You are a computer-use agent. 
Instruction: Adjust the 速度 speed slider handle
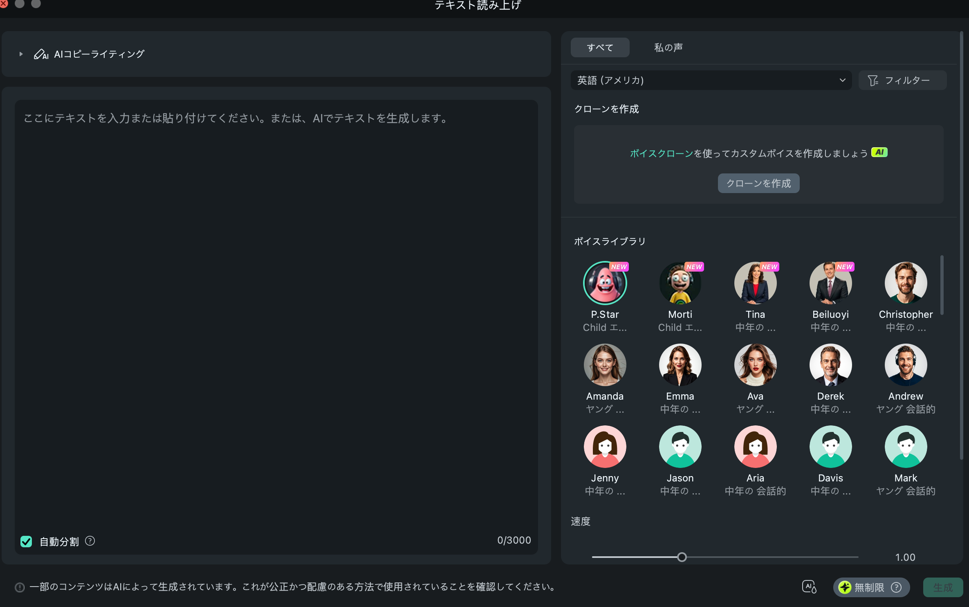(x=682, y=557)
